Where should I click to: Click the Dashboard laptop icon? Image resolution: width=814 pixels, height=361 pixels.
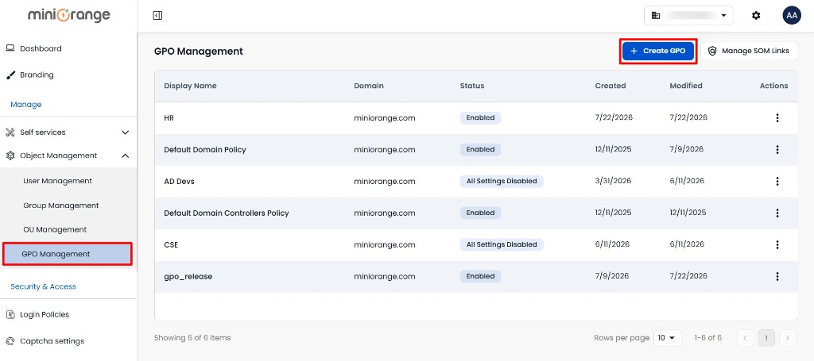[10, 48]
